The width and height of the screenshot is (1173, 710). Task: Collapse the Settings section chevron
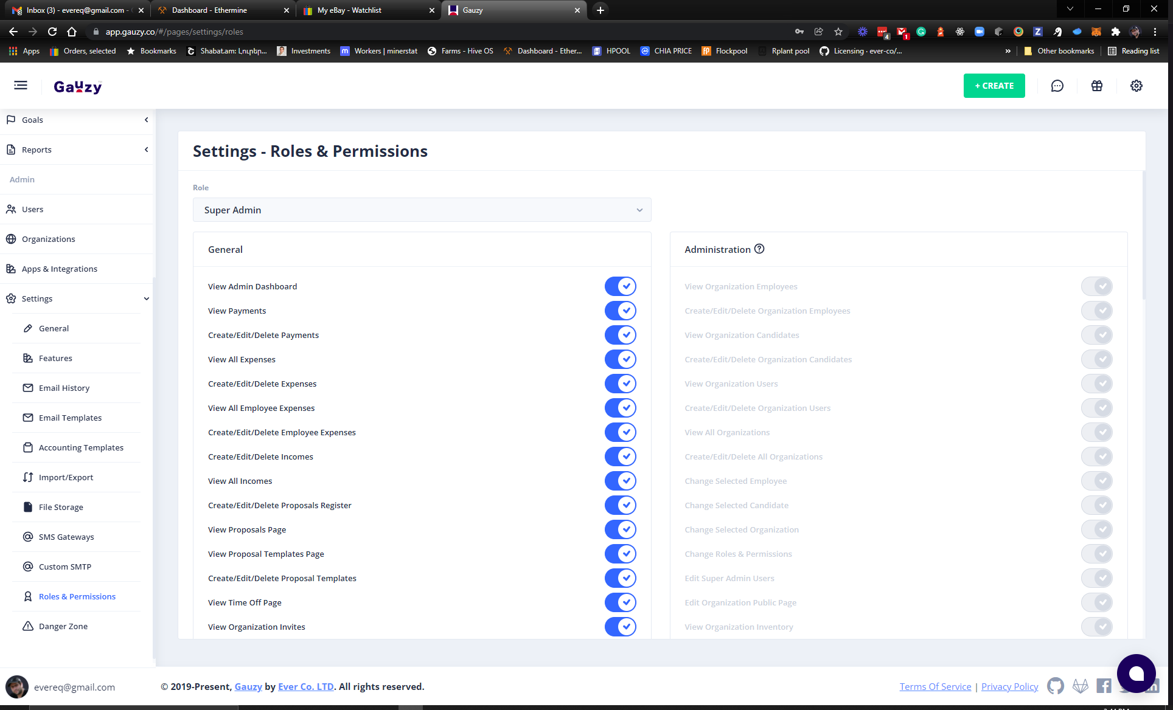coord(146,298)
